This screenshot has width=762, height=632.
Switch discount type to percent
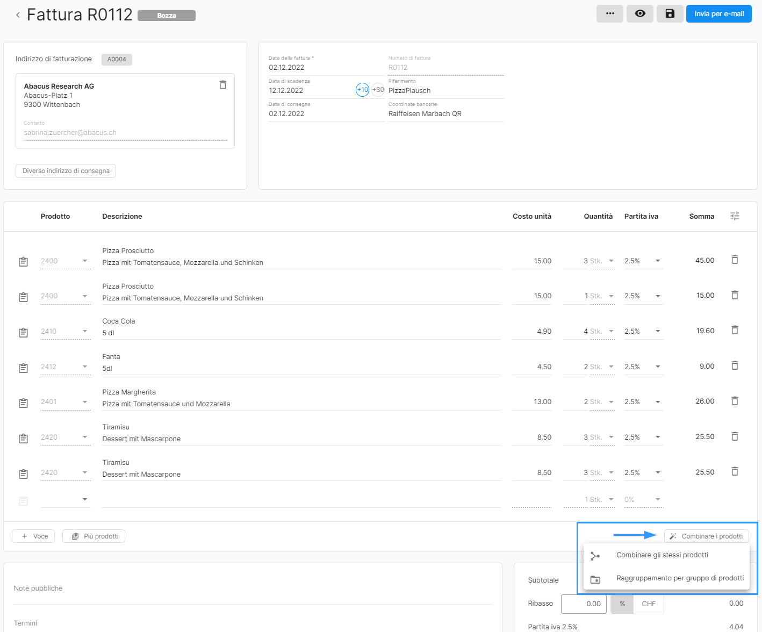pos(622,604)
